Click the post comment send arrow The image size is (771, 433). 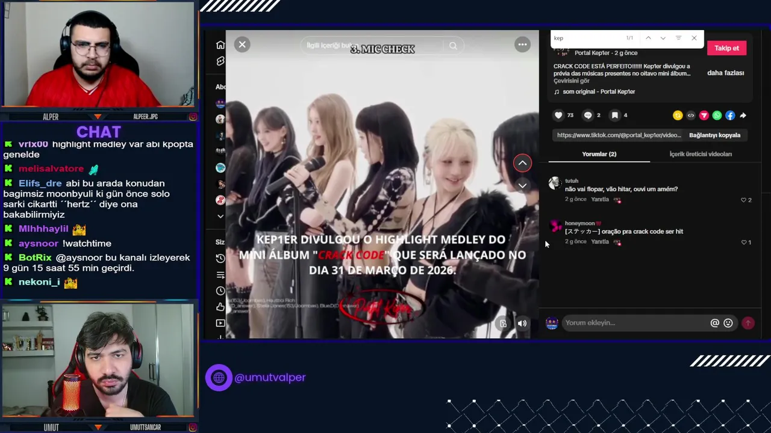coord(748,323)
